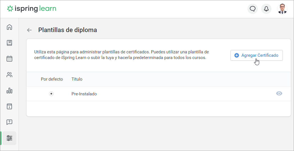Select the Pre-Instalado template row title
The image size is (294, 151).
[84, 94]
